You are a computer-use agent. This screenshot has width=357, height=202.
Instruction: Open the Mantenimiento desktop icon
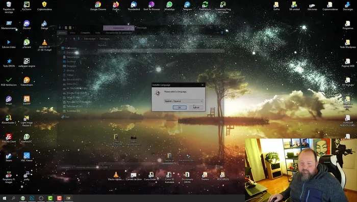(9, 25)
